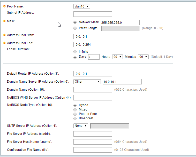
Task: Click the Address Pool Start field
Action: (x=93, y=37)
